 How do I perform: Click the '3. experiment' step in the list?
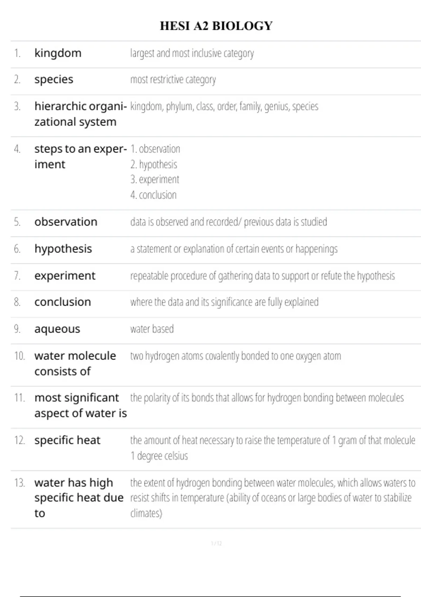[155, 179]
